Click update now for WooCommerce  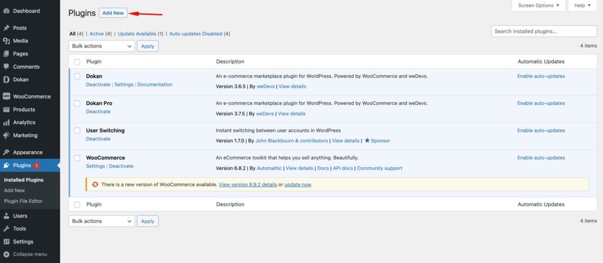pos(297,185)
